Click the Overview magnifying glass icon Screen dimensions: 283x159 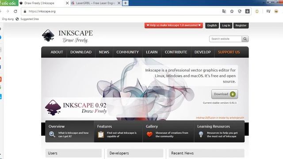(x=52, y=134)
